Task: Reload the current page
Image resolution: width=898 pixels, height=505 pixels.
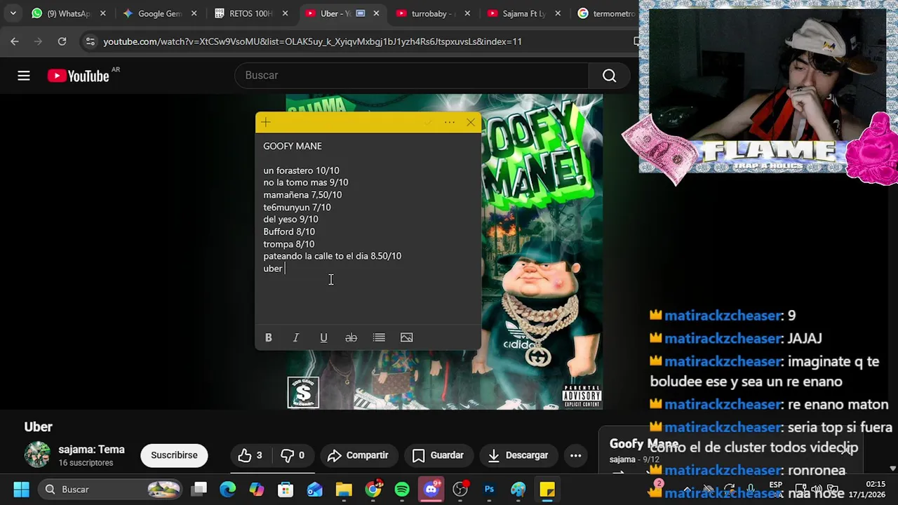Action: click(x=62, y=41)
